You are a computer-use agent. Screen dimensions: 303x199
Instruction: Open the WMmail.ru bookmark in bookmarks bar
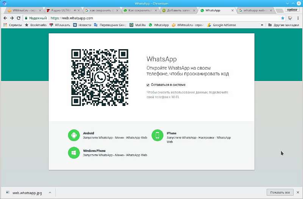(x=188, y=25)
